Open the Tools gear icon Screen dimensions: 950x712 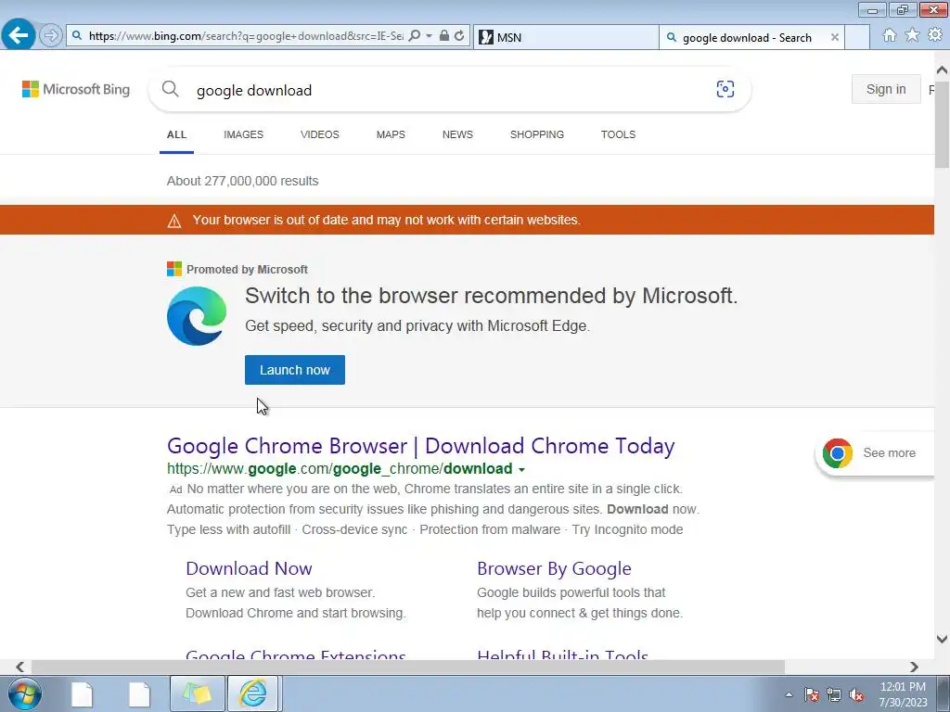click(x=935, y=35)
